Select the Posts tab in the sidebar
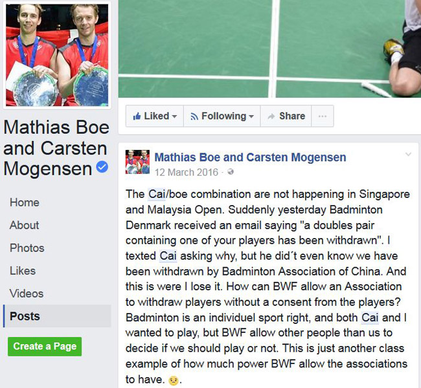The width and height of the screenshot is (421, 388). (x=57, y=316)
